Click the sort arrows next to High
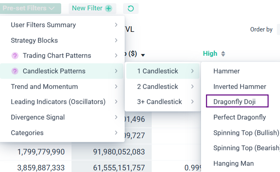This screenshot has width=280, height=172. coord(223,54)
